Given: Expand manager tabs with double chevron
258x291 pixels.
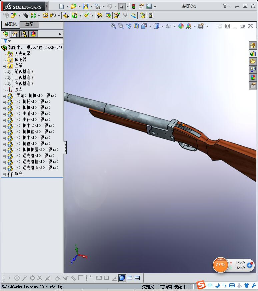Looking at the screenshot, I should [60, 34].
